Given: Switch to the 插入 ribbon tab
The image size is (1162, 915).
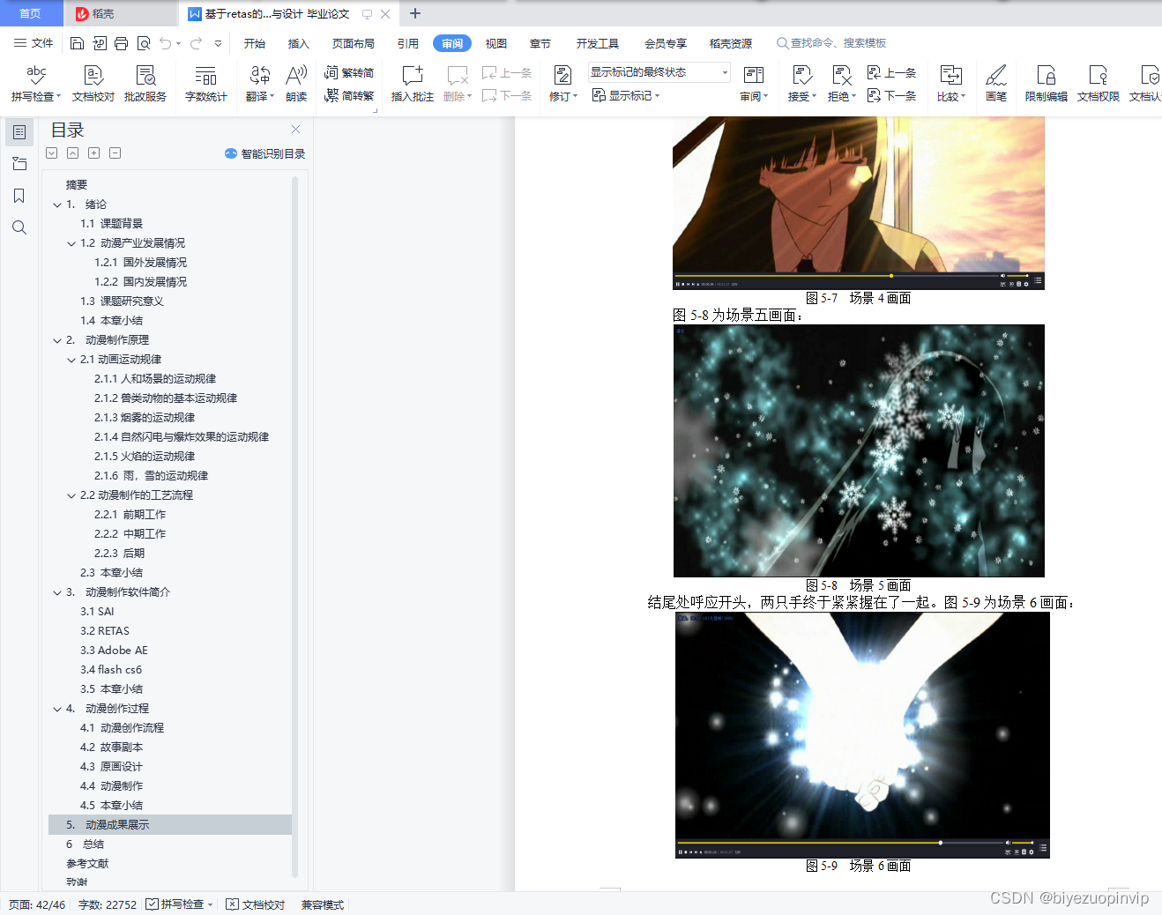Looking at the screenshot, I should (x=299, y=43).
